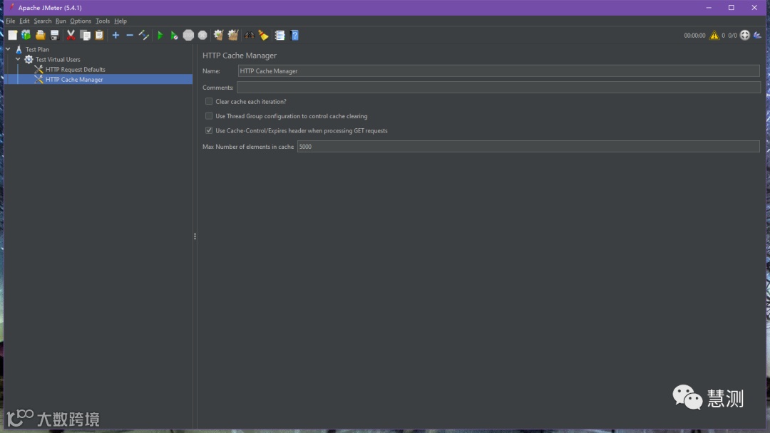This screenshot has width=770, height=433.
Task: Open Search with binoculars icon
Action: (250, 35)
